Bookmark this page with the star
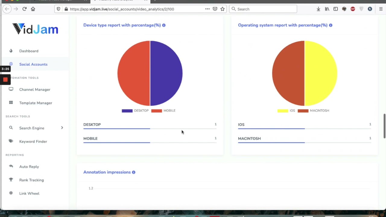Viewport: 386px width, 217px height. click(x=223, y=9)
